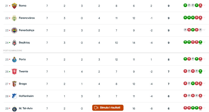Viewport: 209px width, 112px height.
Task: Select Hoffenheim's last red S form badge
Action: point(200,95)
